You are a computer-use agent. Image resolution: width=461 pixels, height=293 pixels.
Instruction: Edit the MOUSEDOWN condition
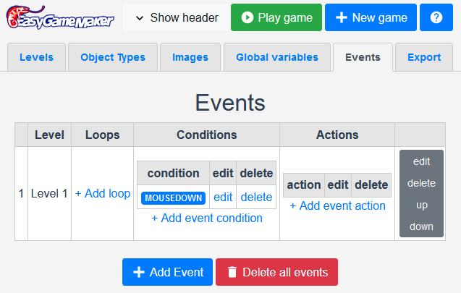223,197
